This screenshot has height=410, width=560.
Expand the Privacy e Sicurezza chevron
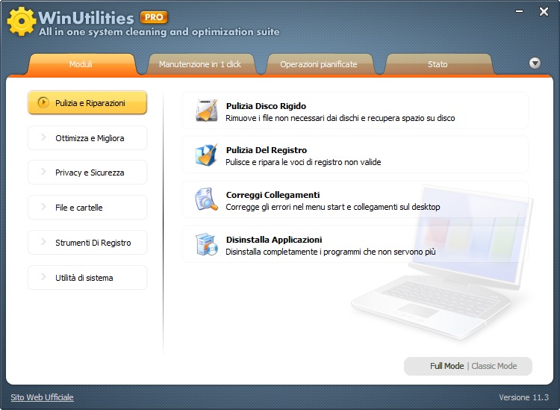point(43,172)
